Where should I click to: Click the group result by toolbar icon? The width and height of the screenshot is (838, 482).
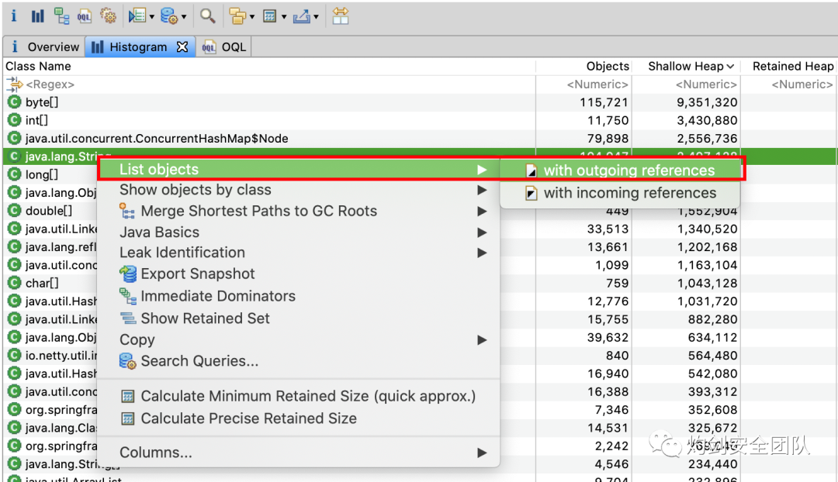[x=237, y=16]
